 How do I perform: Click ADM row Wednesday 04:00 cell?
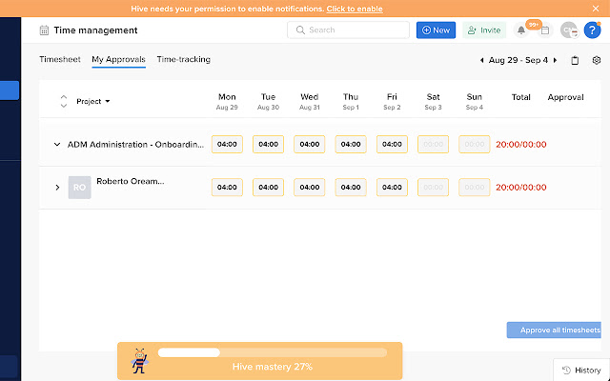pyautogui.click(x=310, y=144)
